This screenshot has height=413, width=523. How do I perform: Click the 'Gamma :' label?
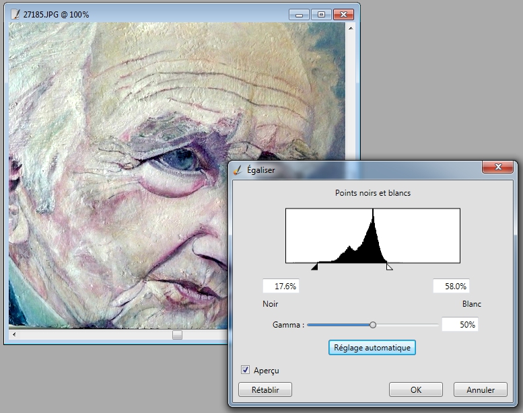point(288,325)
